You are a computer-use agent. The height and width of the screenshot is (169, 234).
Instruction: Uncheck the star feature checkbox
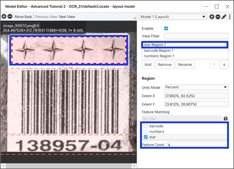146,137
